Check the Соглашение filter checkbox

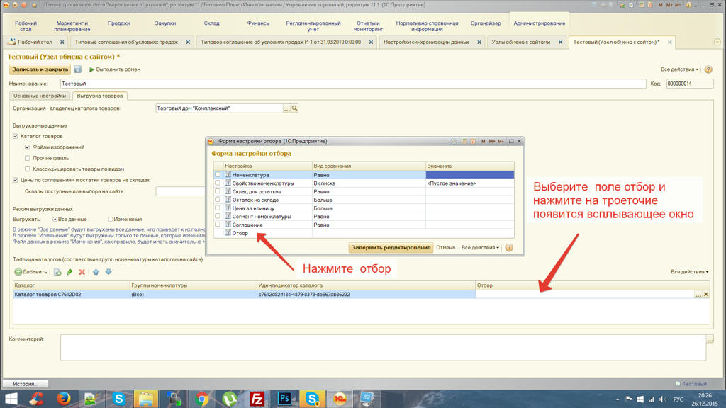point(218,225)
